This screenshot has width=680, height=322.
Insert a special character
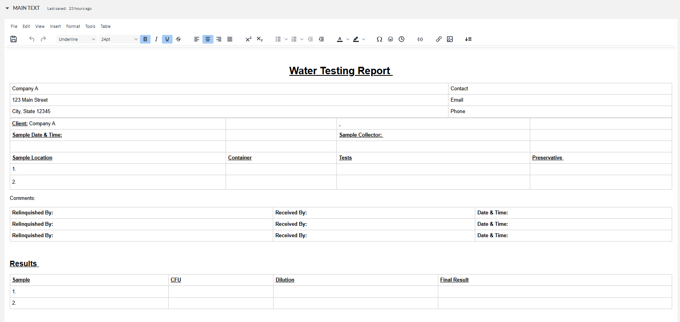pyautogui.click(x=379, y=39)
